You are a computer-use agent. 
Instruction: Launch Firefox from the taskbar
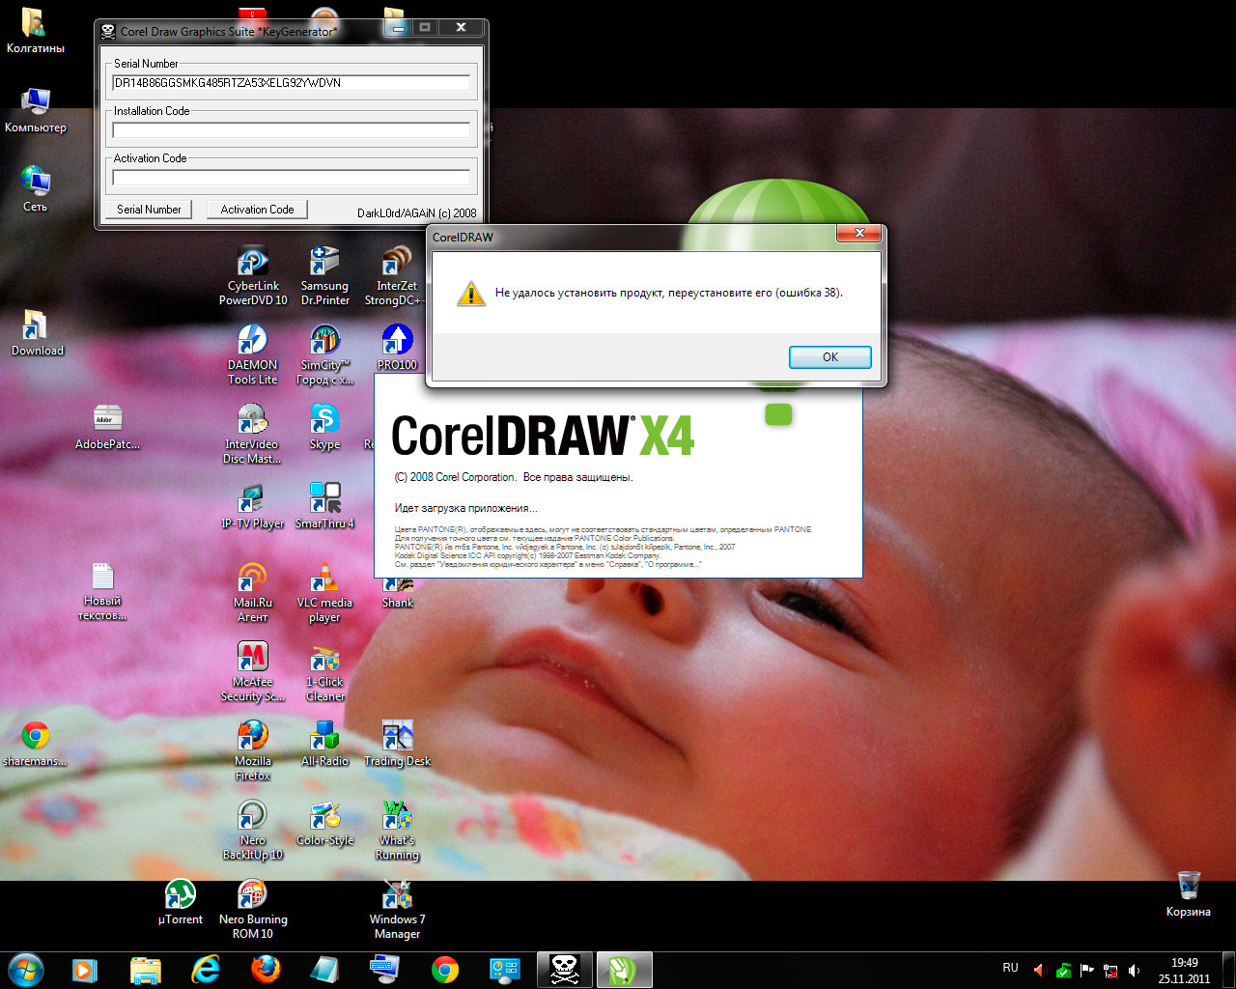266,970
